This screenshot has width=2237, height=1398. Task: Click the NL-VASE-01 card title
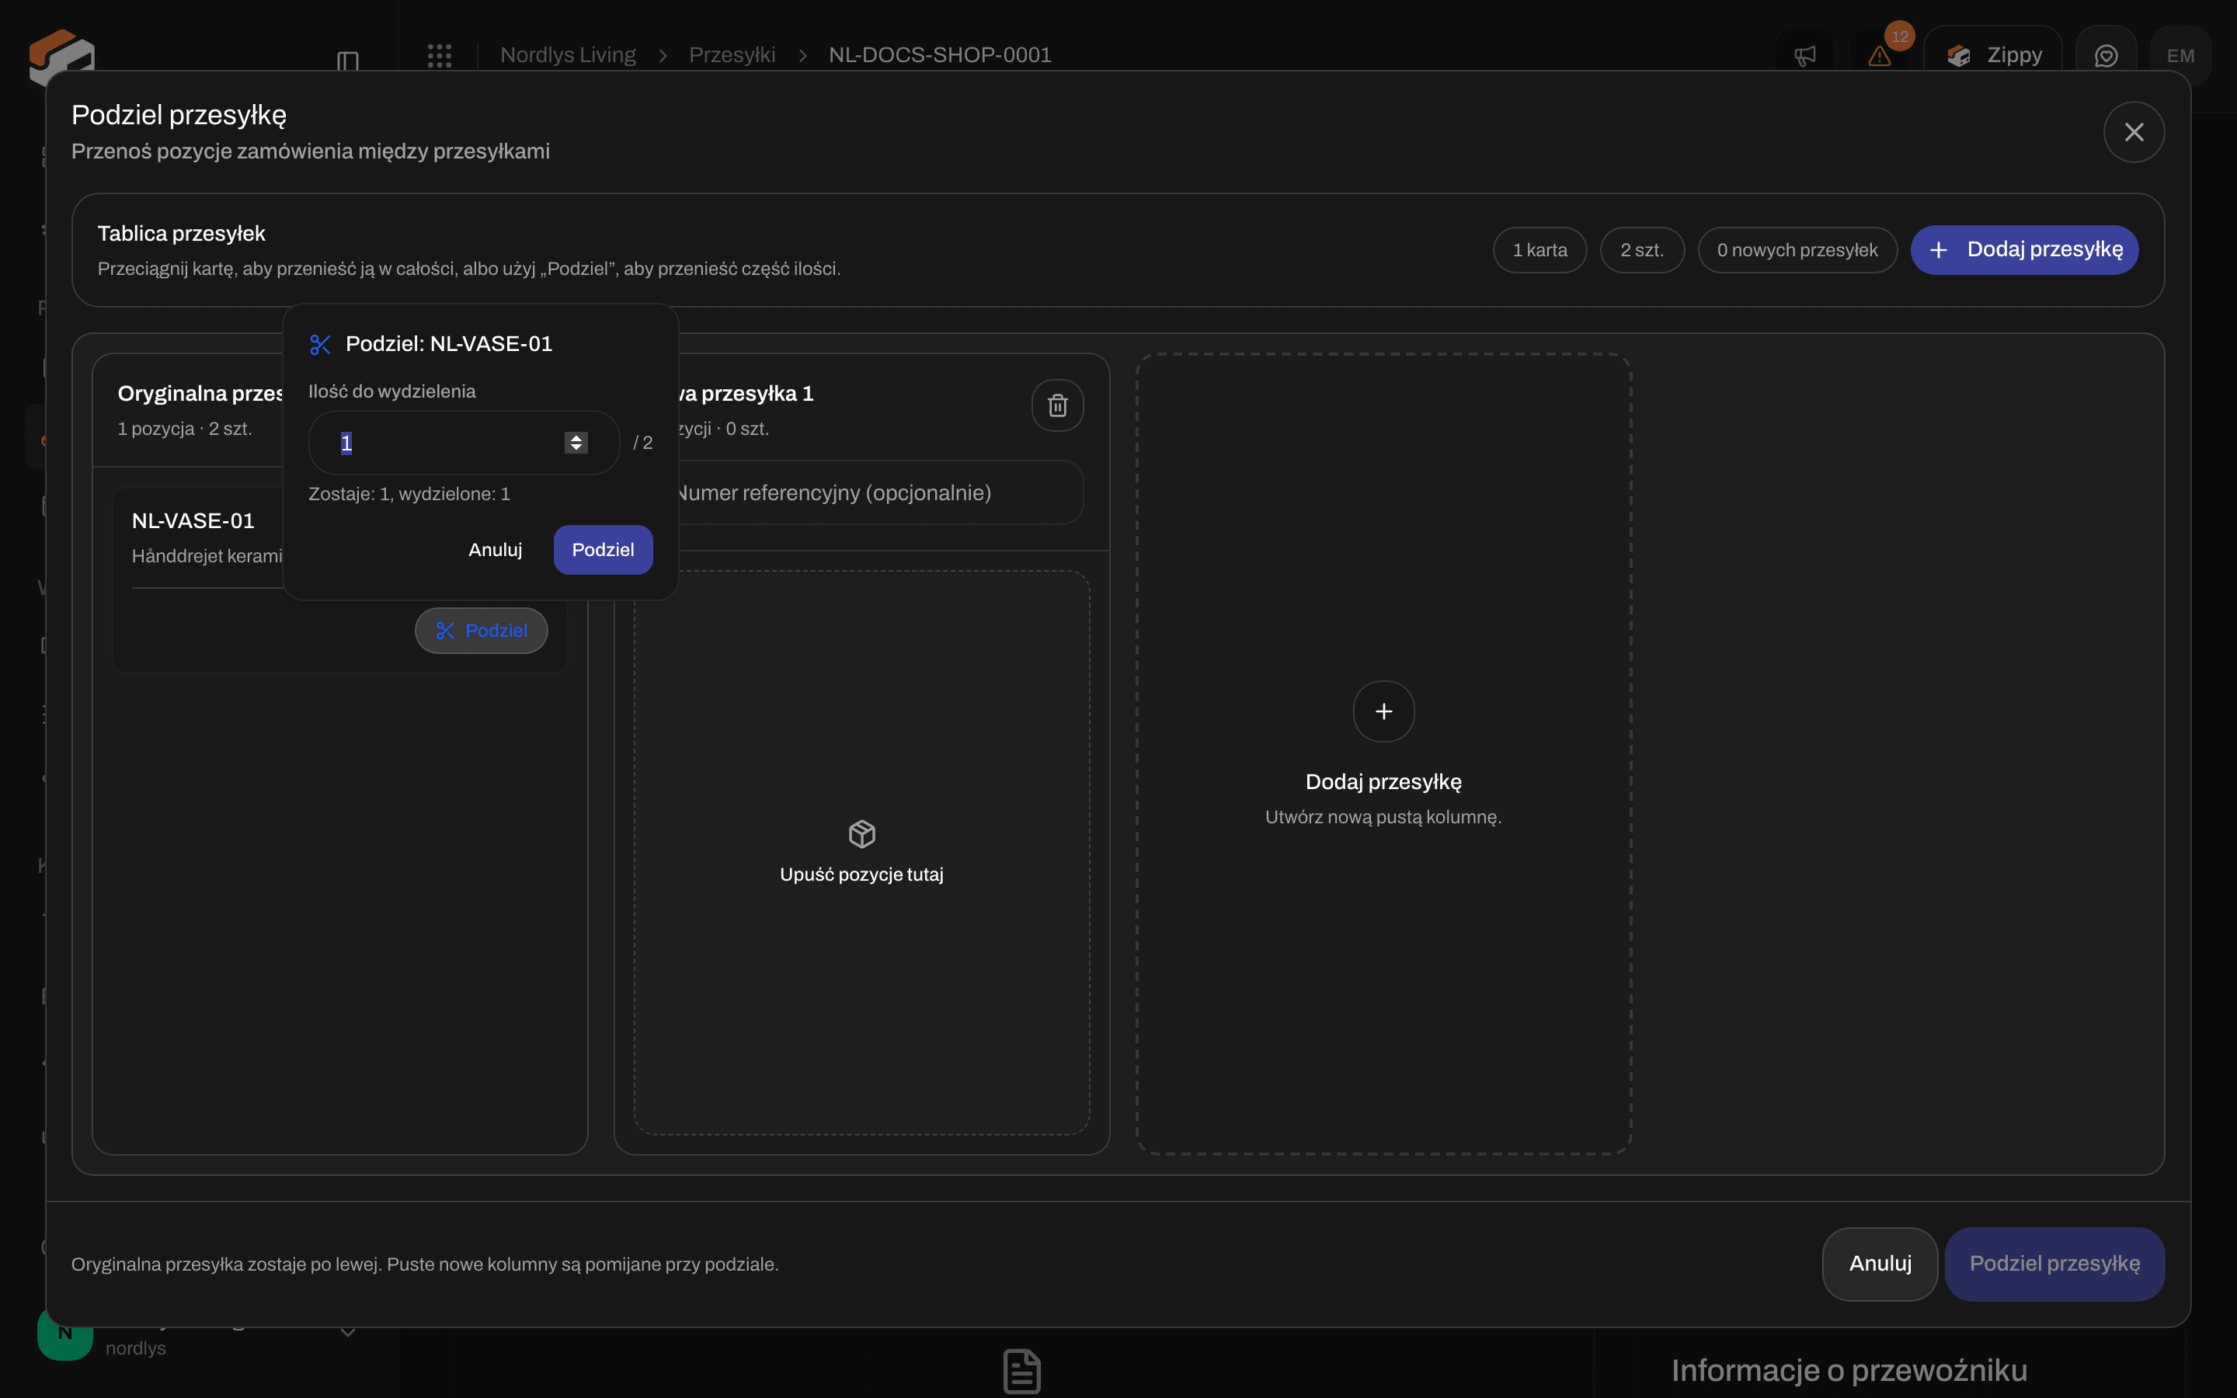[x=193, y=521]
